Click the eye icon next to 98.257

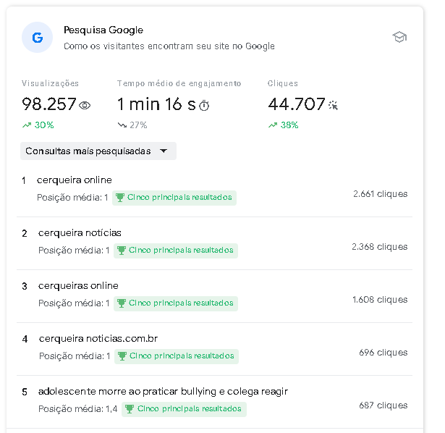(85, 106)
